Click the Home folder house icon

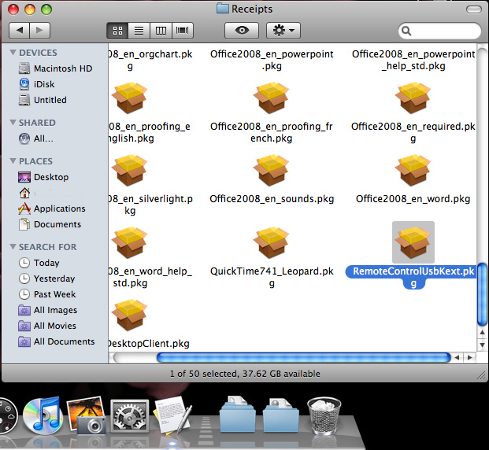point(24,193)
